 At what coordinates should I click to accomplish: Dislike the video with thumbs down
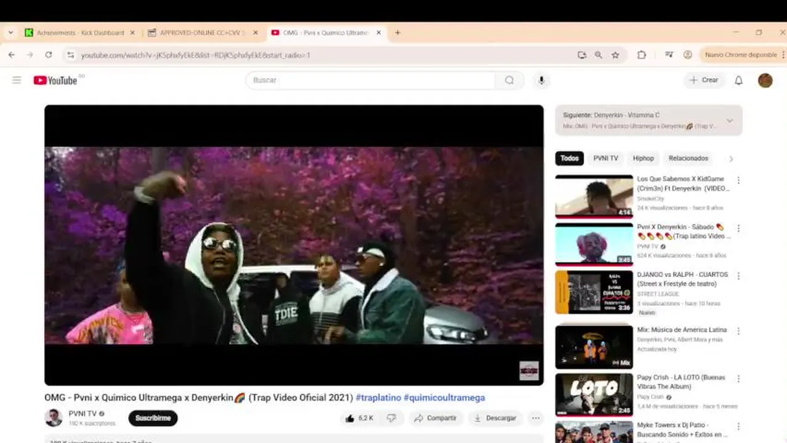(391, 418)
